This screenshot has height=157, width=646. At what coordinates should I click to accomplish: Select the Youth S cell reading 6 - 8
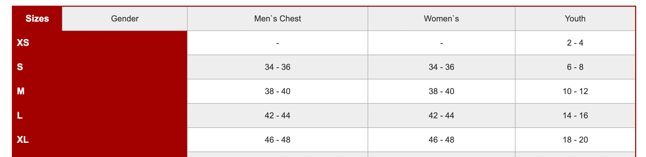(575, 67)
